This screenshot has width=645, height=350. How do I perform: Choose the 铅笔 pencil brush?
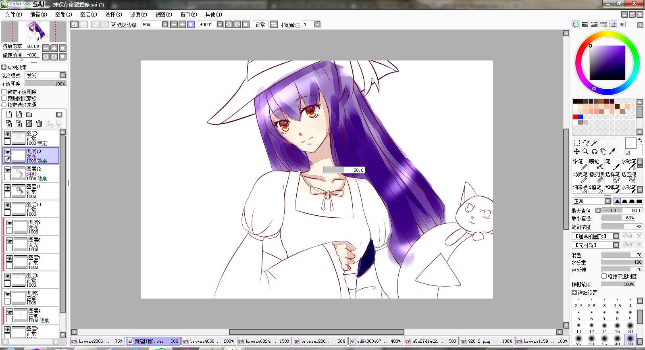click(580, 164)
